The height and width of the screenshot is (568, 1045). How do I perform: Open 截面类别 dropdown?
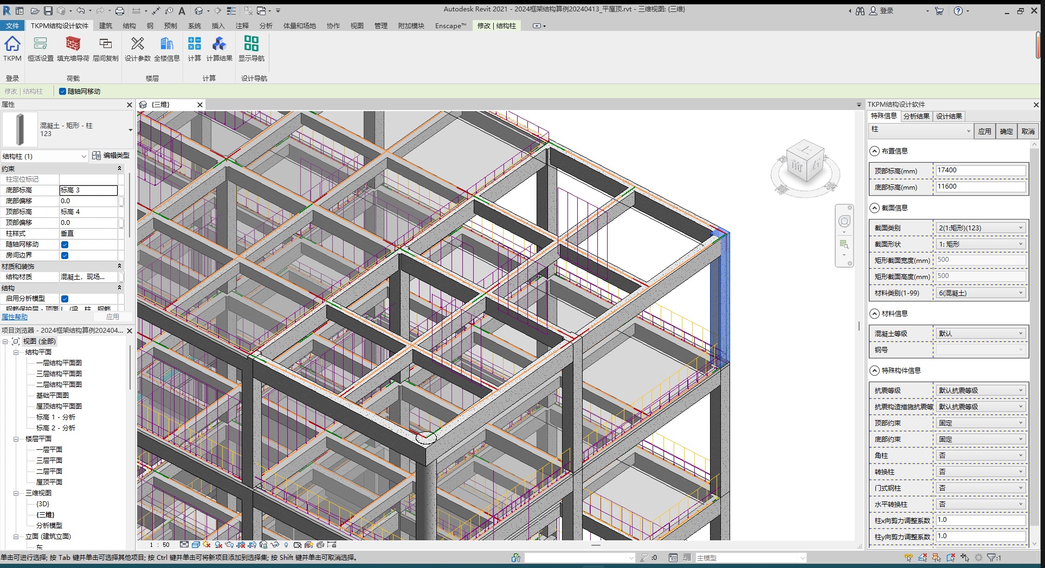pos(980,228)
